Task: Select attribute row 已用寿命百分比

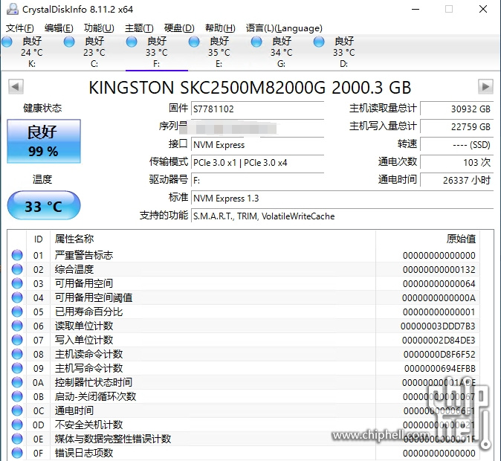Action: 244,312
